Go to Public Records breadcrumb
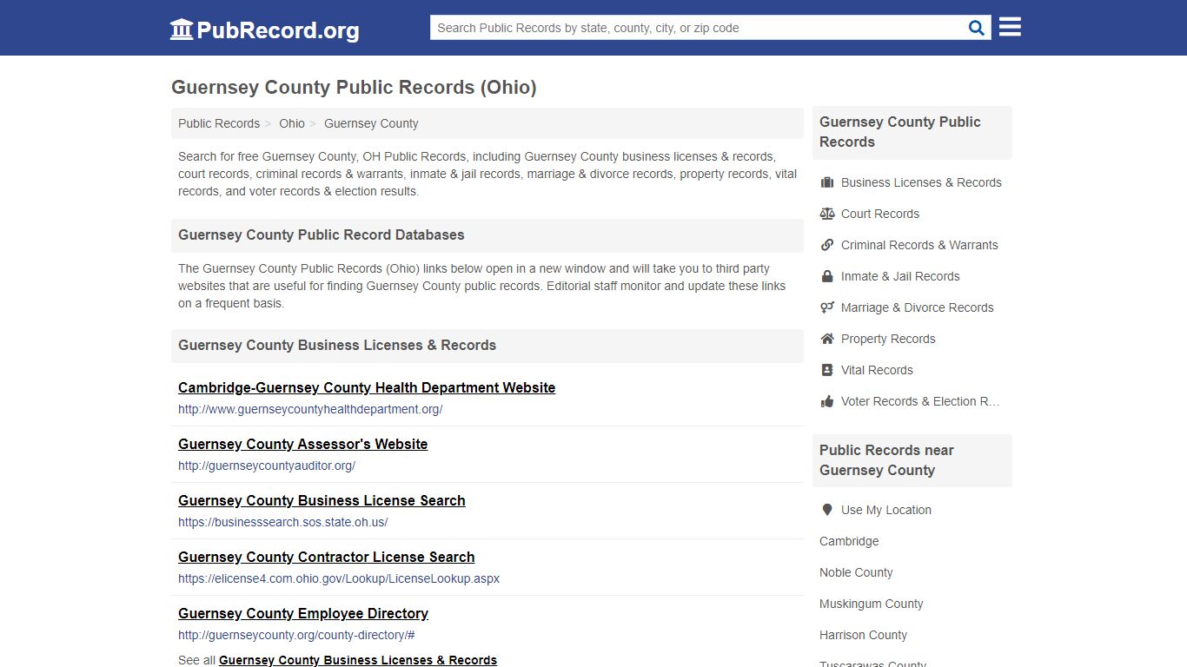This screenshot has height=667, width=1187. tap(219, 123)
